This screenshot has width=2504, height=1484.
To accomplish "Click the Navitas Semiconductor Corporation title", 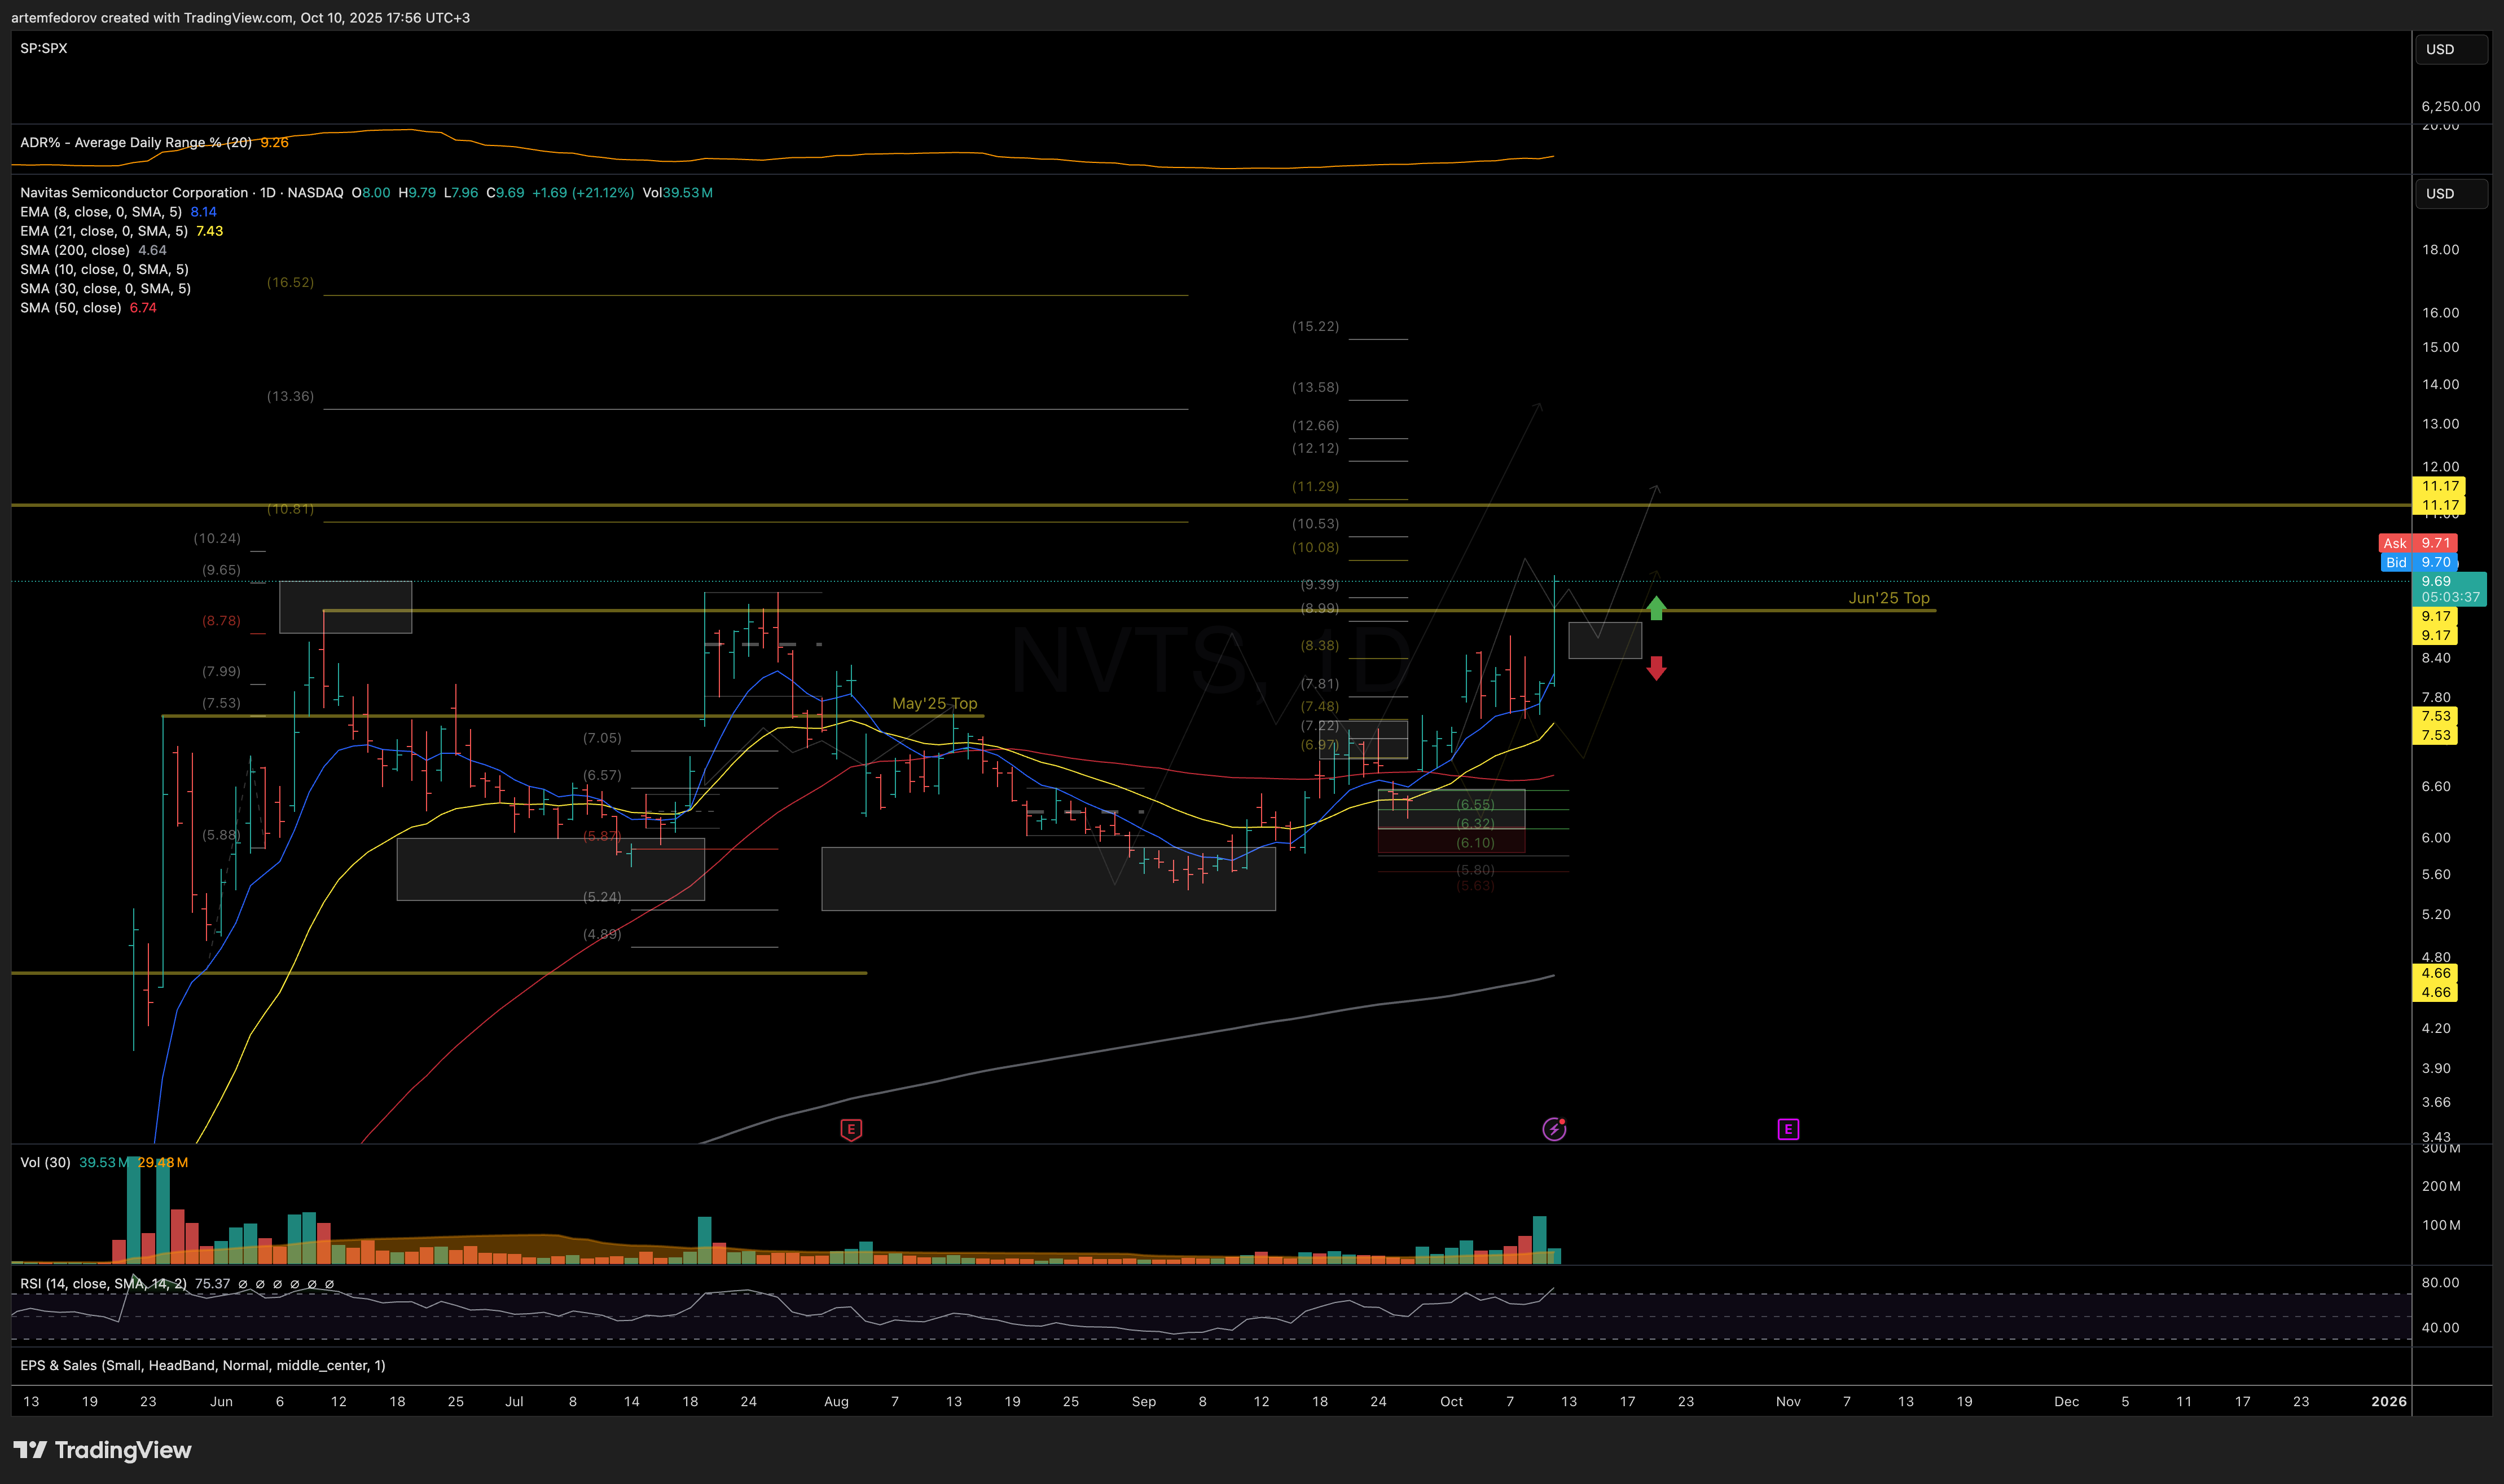I will point(134,192).
